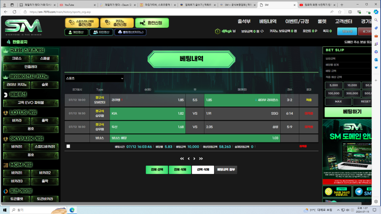Select the 10,000 bet amount button
The height and width of the screenshot is (214, 381).
coord(352,85)
